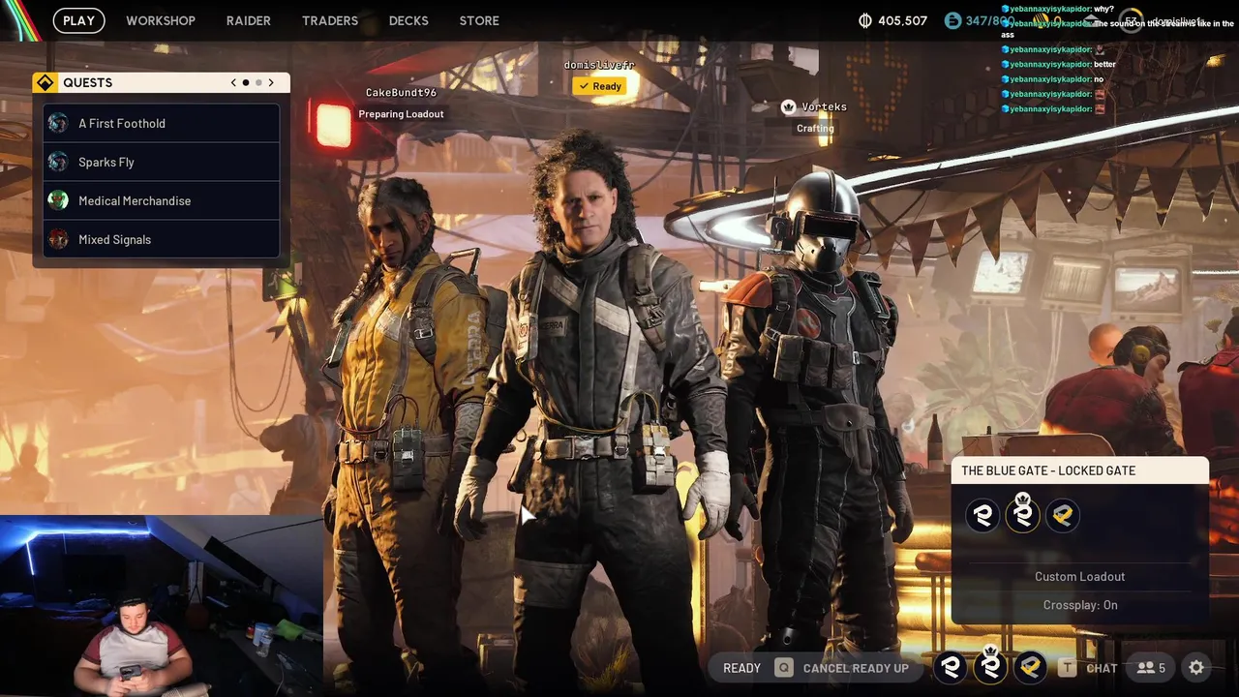Viewport: 1239px width, 697px height.
Task: Select the Custom Loadout option
Action: coord(1080,577)
